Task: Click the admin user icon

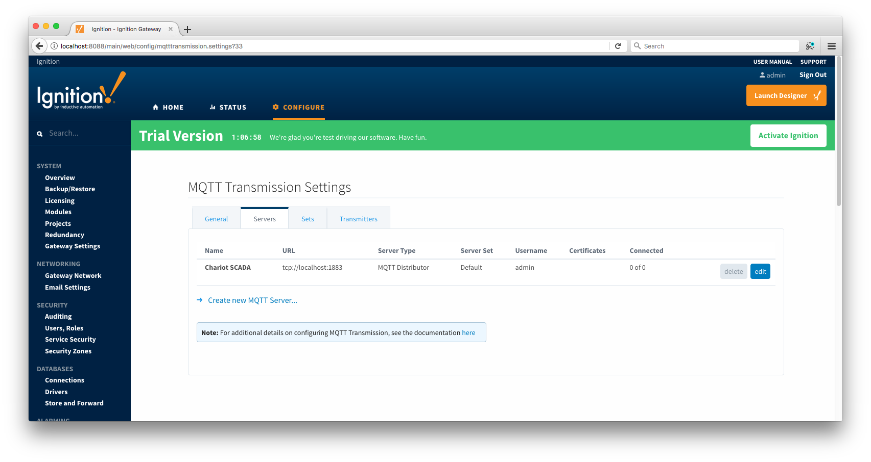Action: pos(762,75)
